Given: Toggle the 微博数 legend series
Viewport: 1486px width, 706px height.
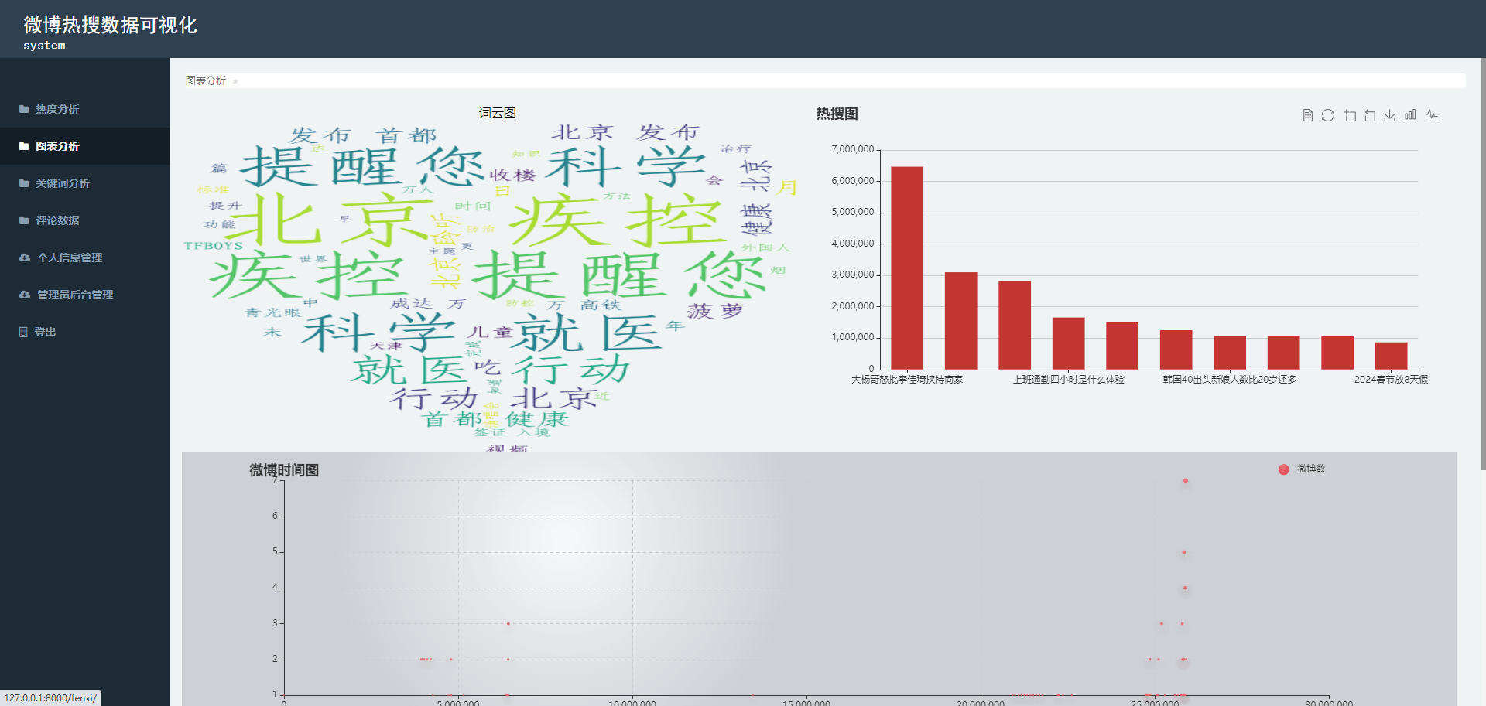Looking at the screenshot, I should pyautogui.click(x=1302, y=469).
